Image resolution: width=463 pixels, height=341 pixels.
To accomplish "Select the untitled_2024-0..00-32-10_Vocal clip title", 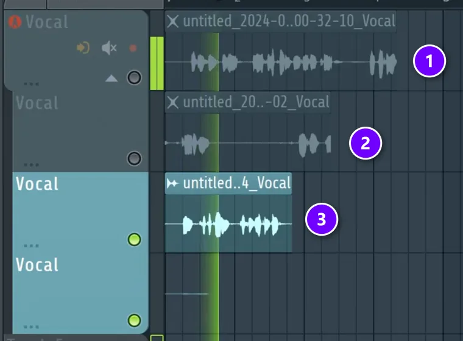I will (289, 21).
